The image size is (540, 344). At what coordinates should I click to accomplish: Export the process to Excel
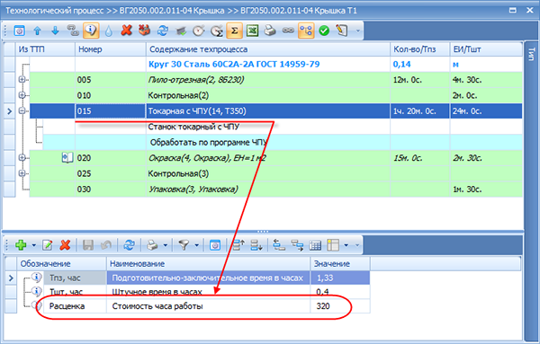pos(252,31)
